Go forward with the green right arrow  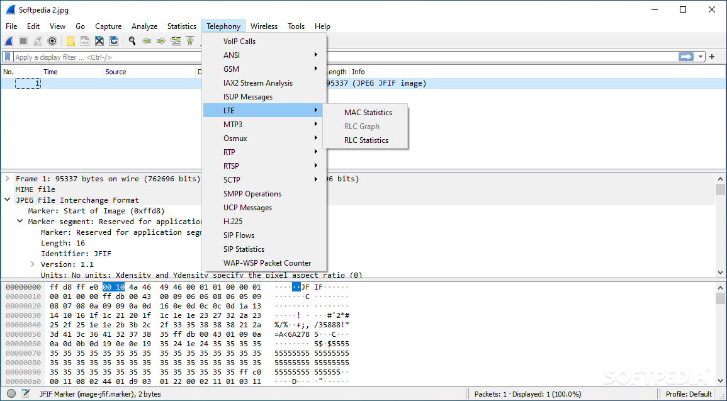click(x=161, y=41)
